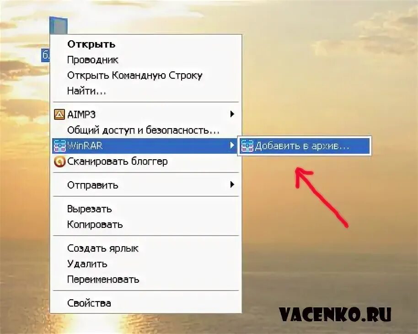Select Создать ярлык option
This screenshot has width=418, height=334.
(102, 248)
